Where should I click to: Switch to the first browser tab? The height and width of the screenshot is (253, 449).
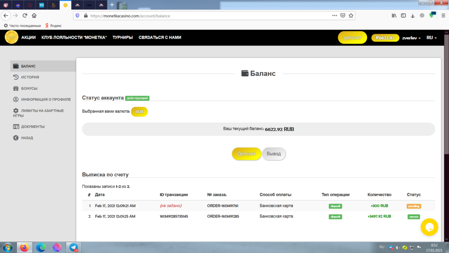pos(6,5)
